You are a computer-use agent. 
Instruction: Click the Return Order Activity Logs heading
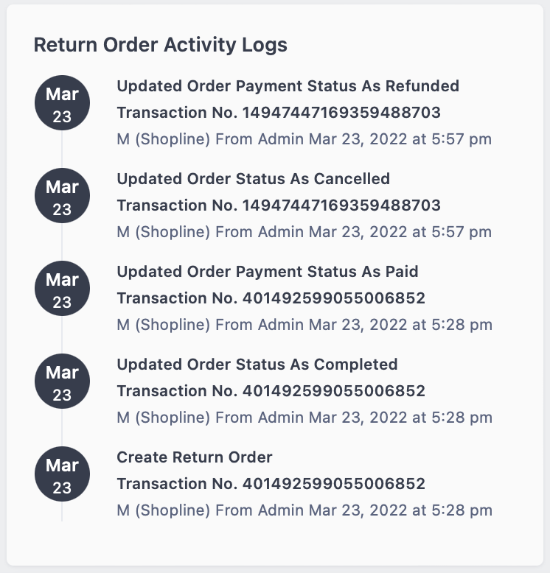pyautogui.click(x=161, y=46)
